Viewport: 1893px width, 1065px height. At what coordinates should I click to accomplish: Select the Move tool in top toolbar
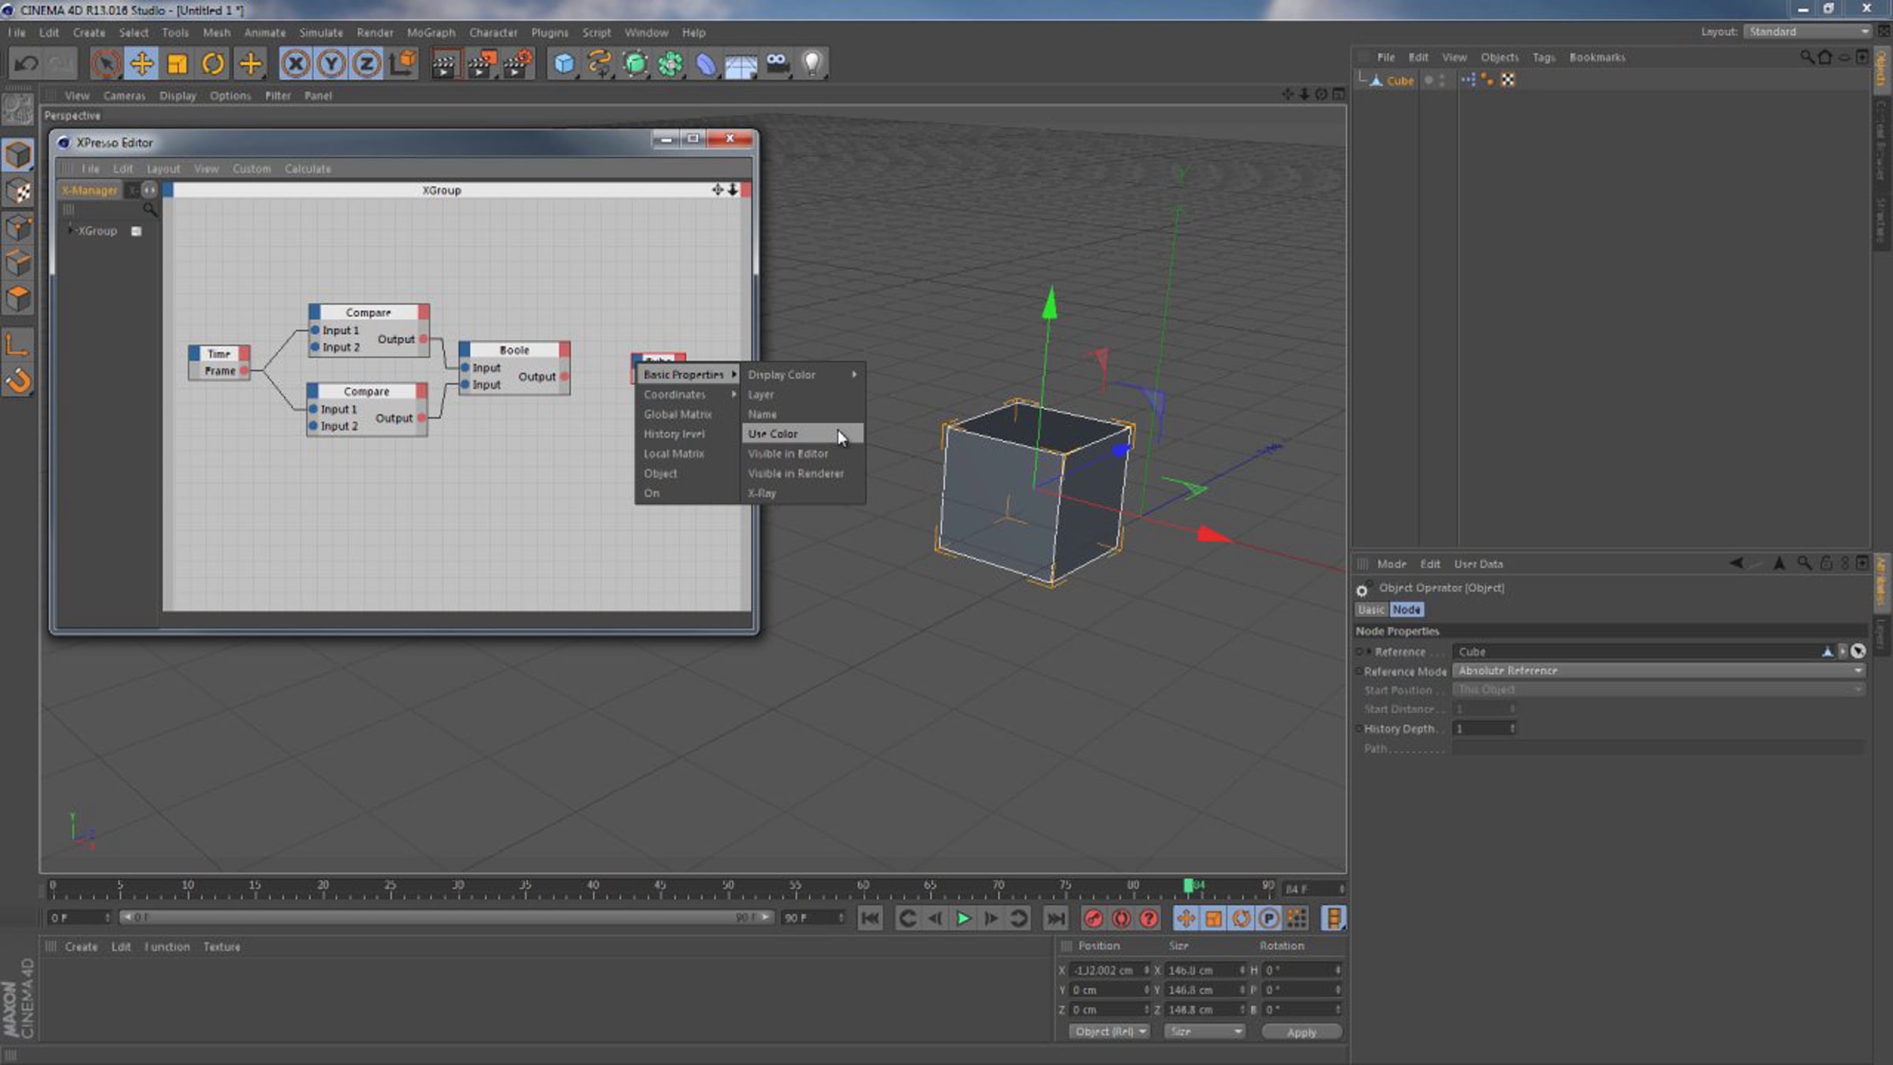[x=141, y=63]
